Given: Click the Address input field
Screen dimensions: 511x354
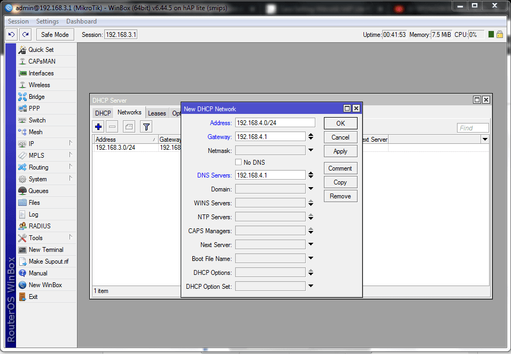Looking at the screenshot, I should 275,122.
